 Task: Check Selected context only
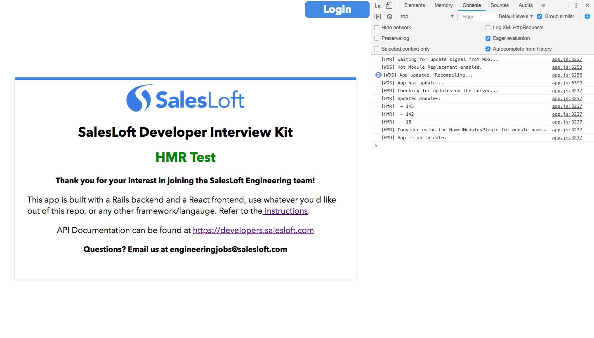pos(377,49)
